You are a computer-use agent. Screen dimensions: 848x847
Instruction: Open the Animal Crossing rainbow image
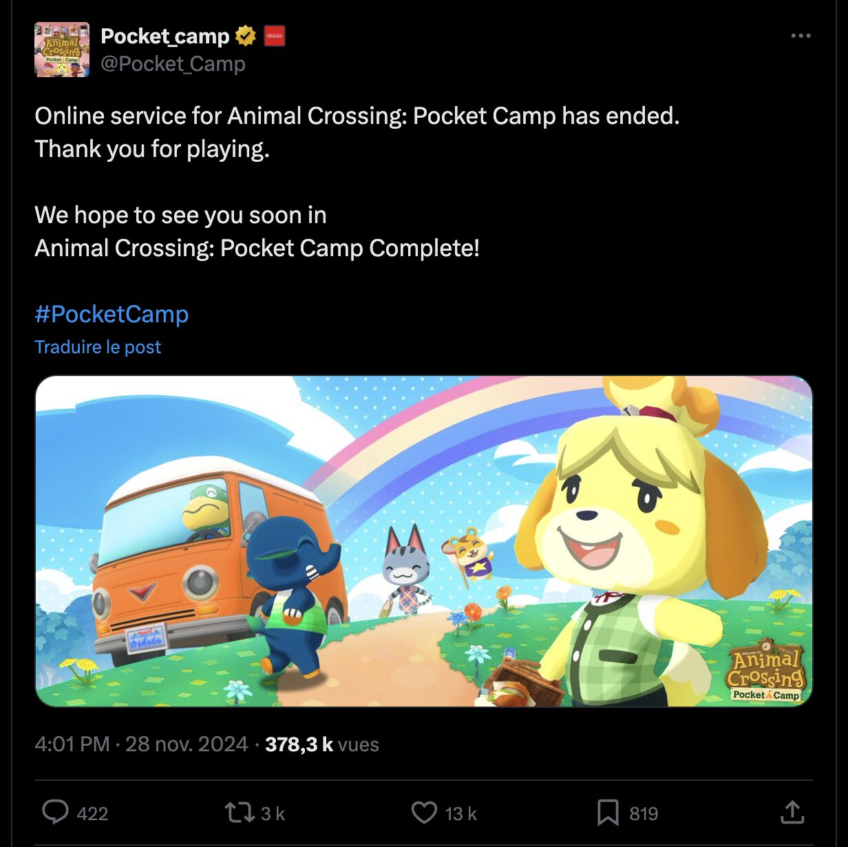tap(424, 541)
